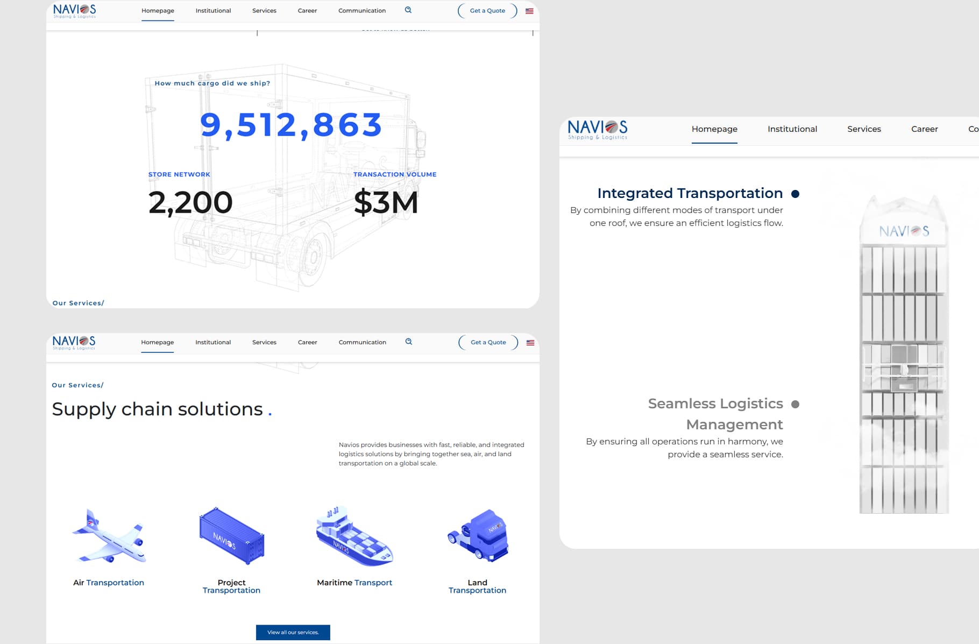Image resolution: width=979 pixels, height=644 pixels.
Task: Click the Communication menu above the cargo counter
Action: 361,11
